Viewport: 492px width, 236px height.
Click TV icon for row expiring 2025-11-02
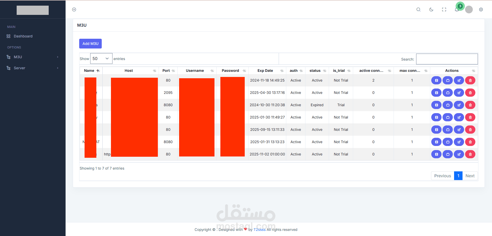(x=448, y=154)
